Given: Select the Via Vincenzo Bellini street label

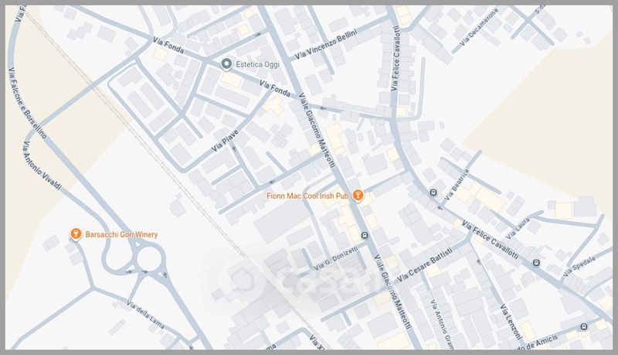Looking at the screenshot, I should (x=326, y=45).
